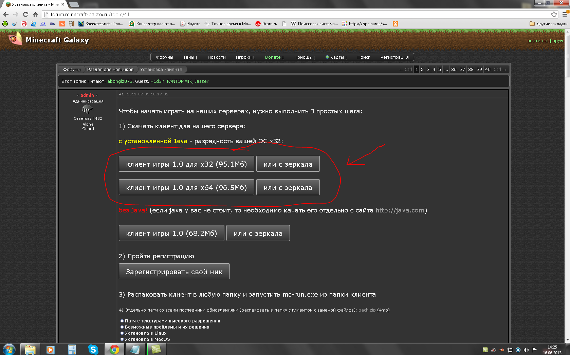Open the orange 1777 bookmark icon
This screenshot has height=355, width=570.
(x=62, y=24)
